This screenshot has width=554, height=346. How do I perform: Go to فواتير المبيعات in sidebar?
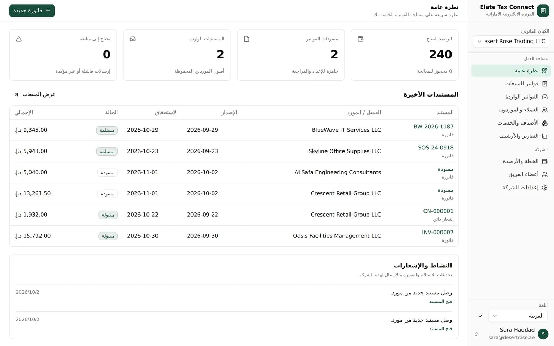click(x=511, y=84)
